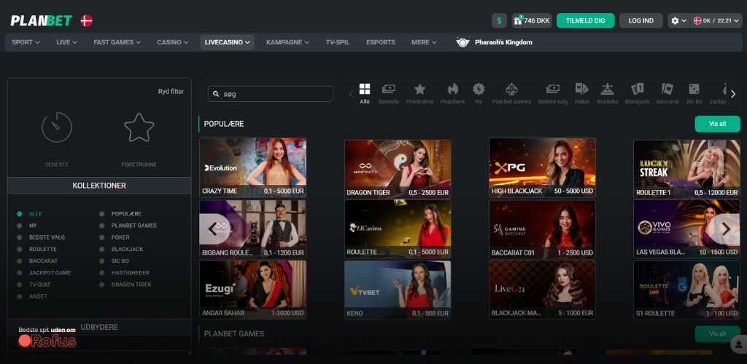747x364 pixels.
Task: Click the Log ind button
Action: click(x=640, y=20)
